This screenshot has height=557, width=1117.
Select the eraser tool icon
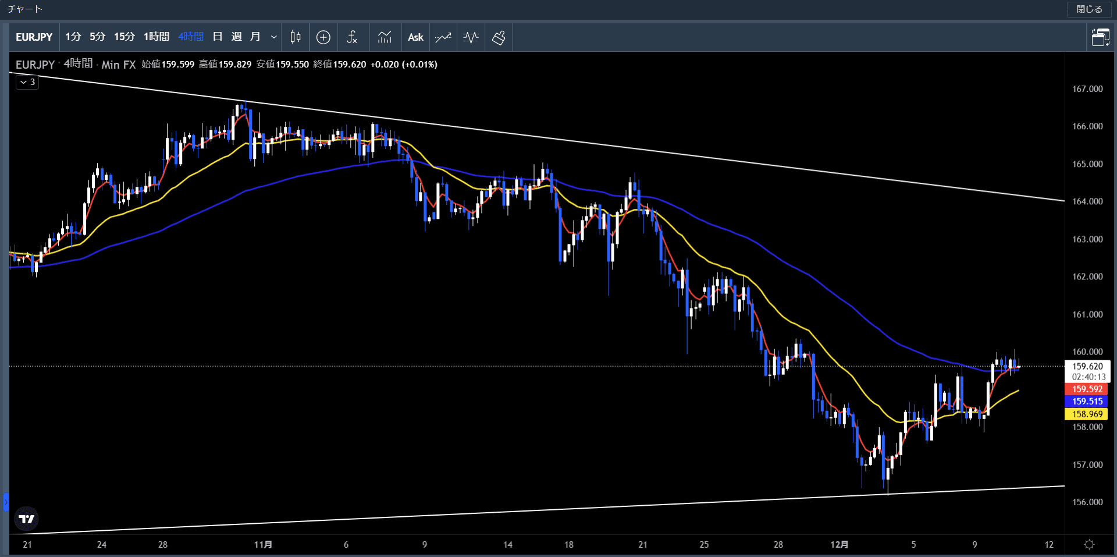click(x=499, y=37)
